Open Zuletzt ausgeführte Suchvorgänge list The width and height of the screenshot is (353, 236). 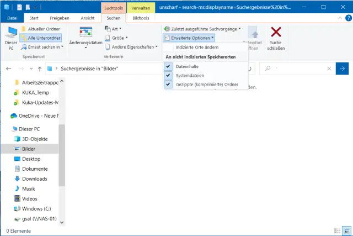coord(202,29)
